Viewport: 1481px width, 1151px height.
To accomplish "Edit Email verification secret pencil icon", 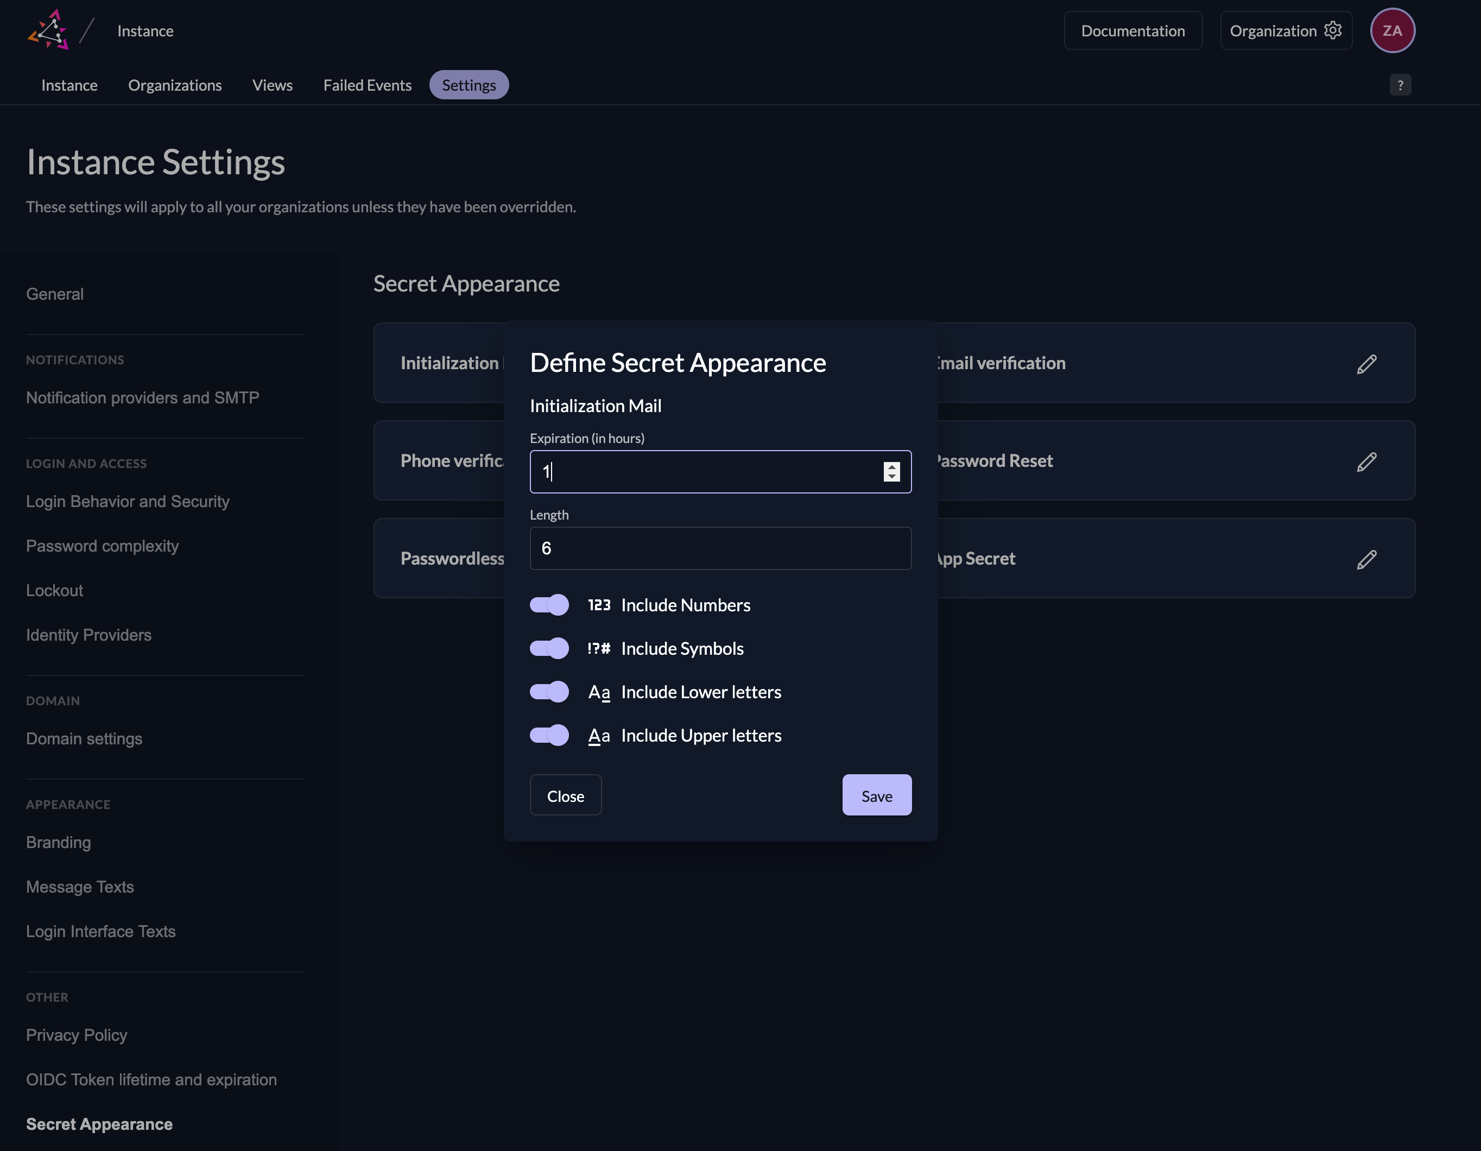I will [x=1366, y=364].
